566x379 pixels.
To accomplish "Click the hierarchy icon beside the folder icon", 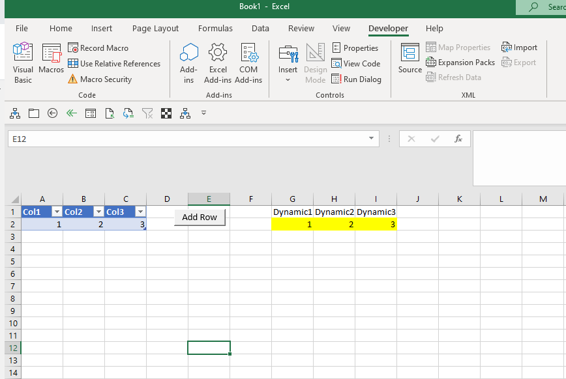I will (x=15, y=113).
